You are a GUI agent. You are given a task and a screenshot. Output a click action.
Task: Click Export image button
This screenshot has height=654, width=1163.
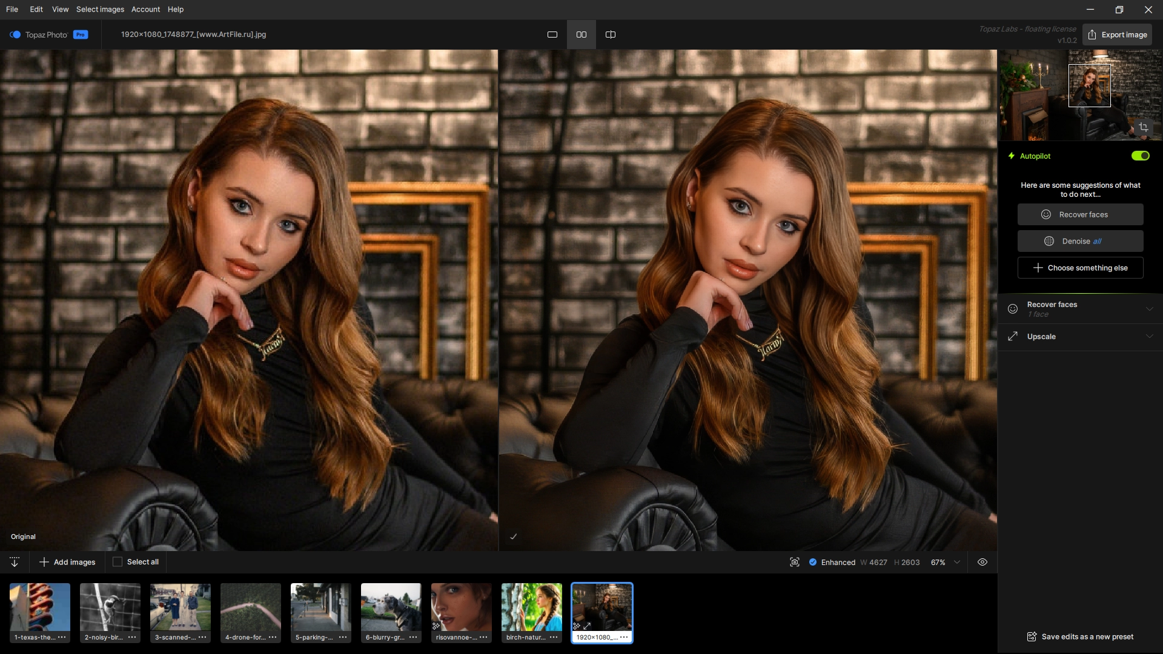point(1117,35)
